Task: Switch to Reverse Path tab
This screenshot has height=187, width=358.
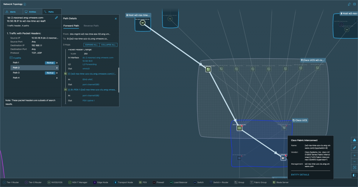Action: coord(91,26)
